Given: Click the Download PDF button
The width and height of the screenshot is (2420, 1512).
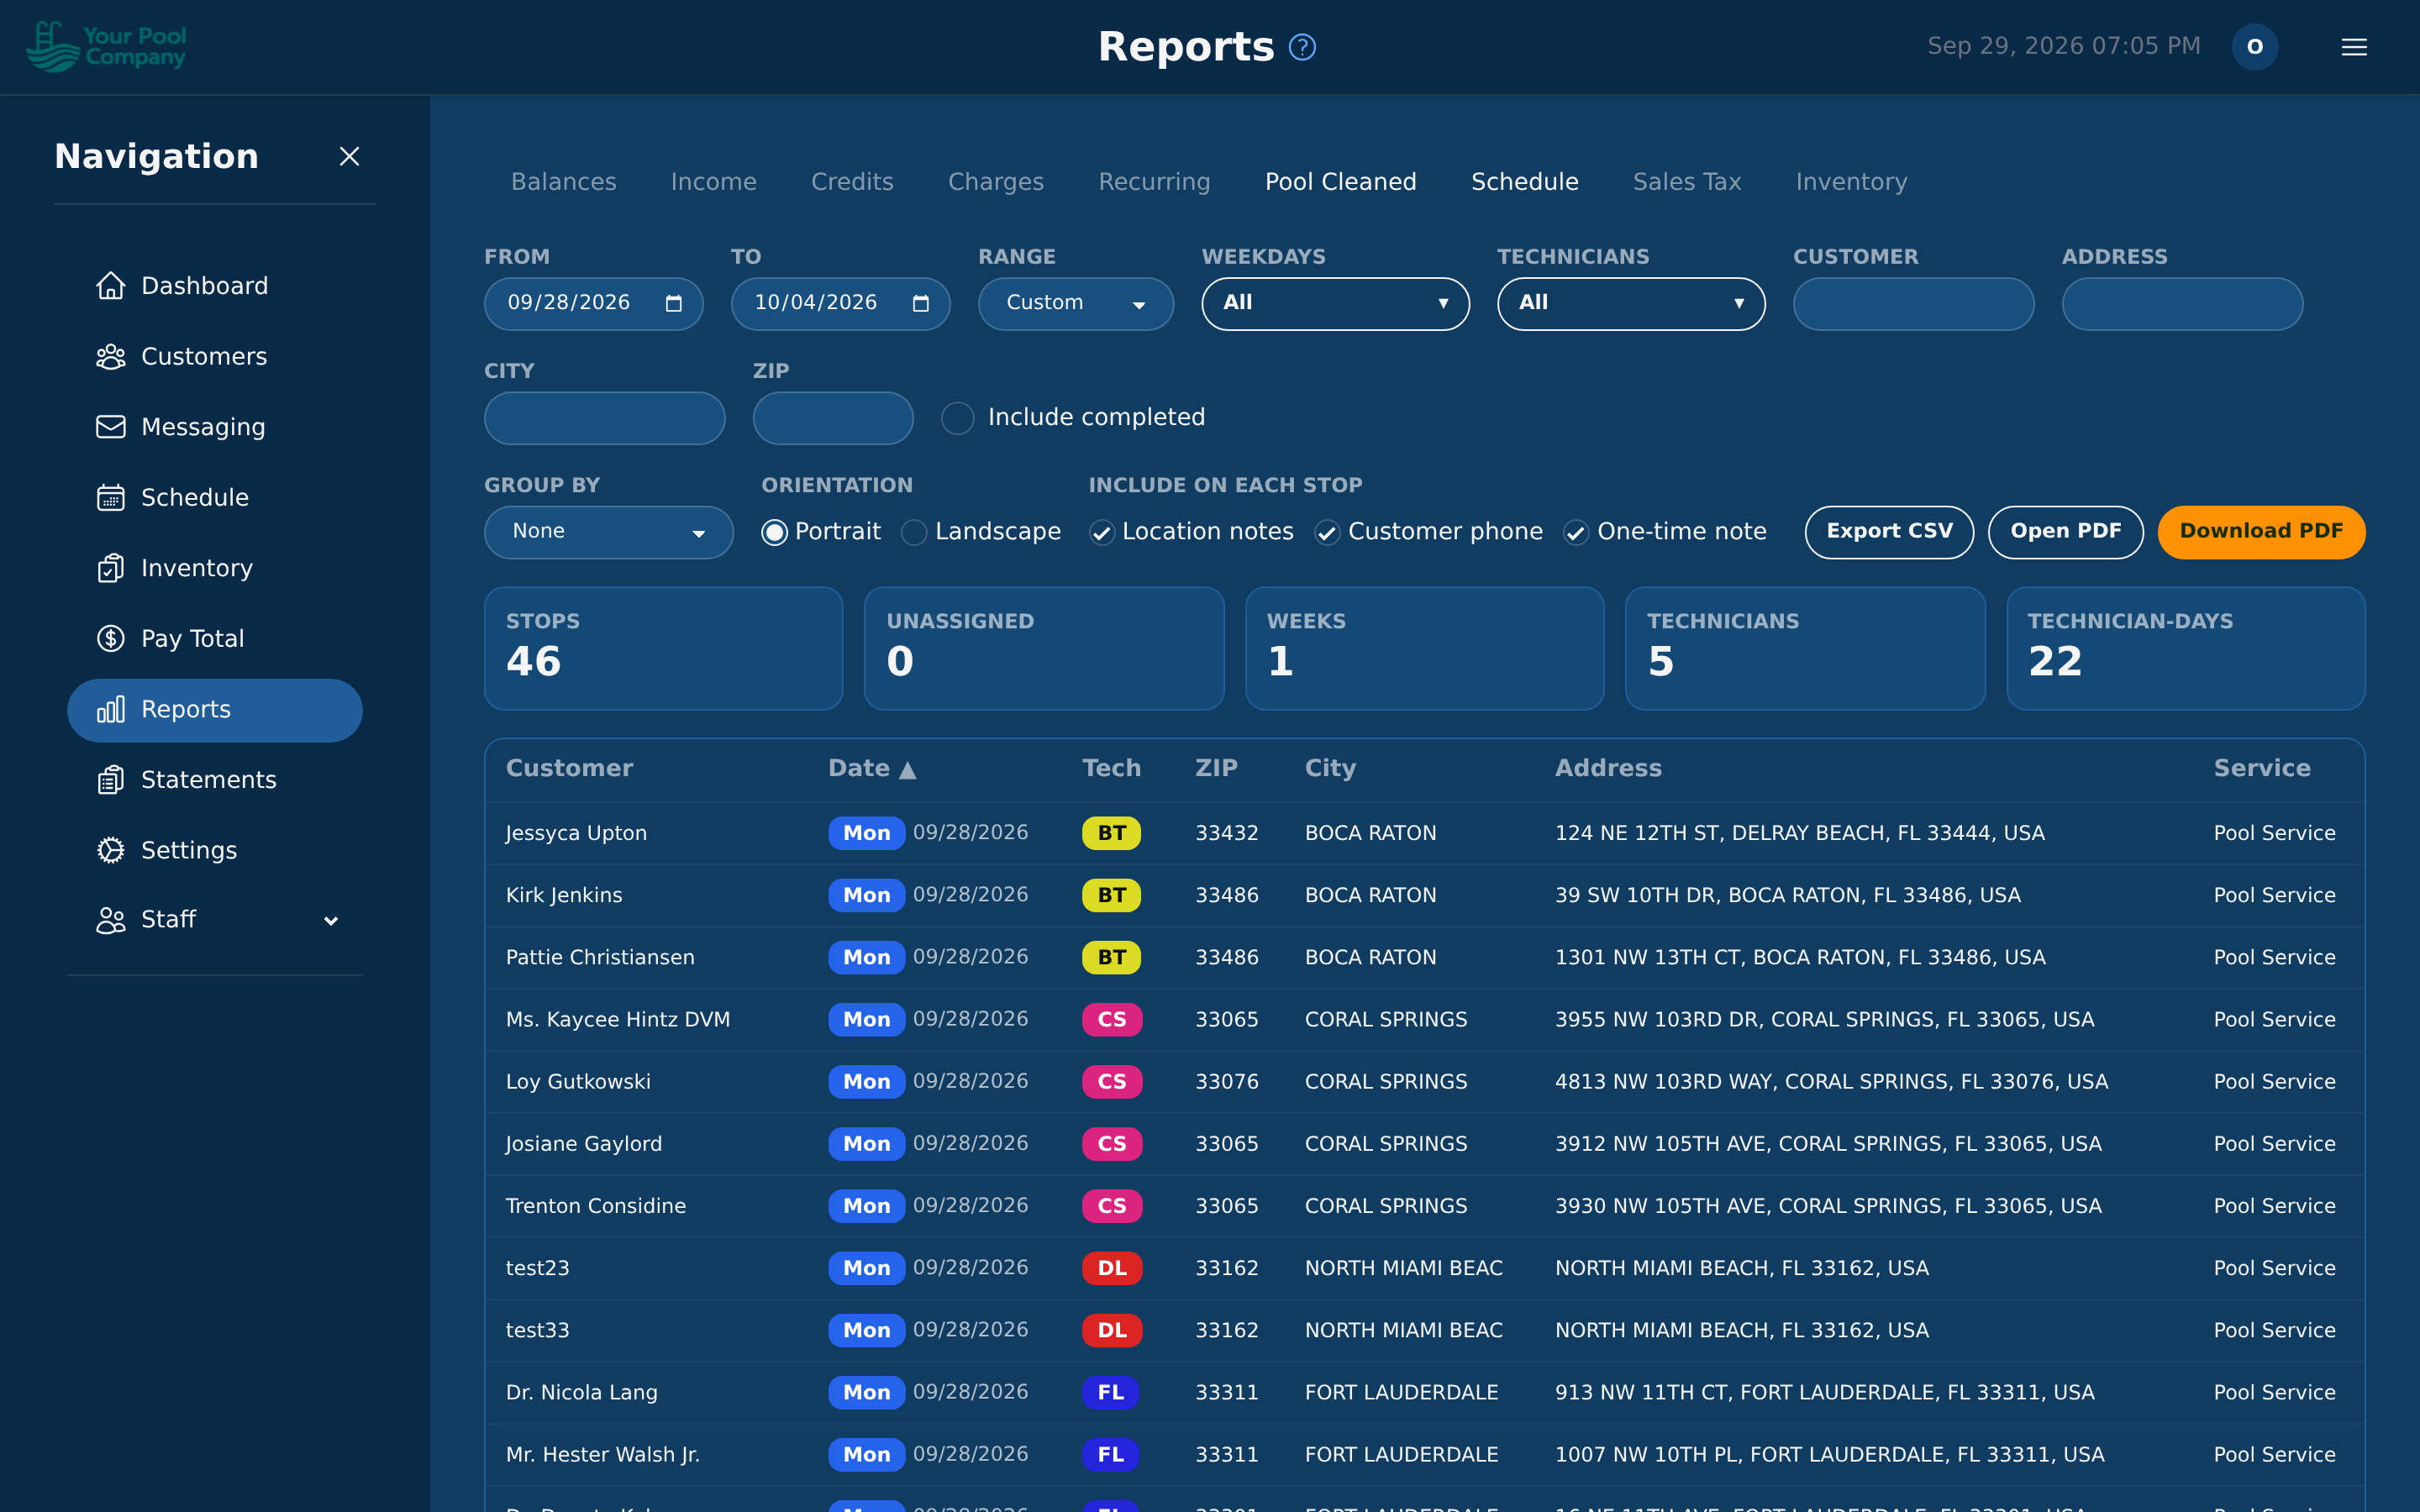Looking at the screenshot, I should coord(2260,532).
